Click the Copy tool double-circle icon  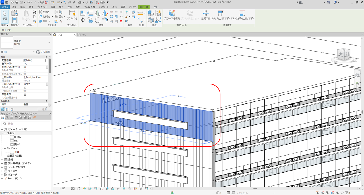tap(90, 20)
